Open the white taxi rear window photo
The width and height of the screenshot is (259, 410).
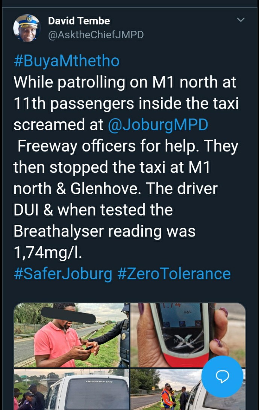71,389
